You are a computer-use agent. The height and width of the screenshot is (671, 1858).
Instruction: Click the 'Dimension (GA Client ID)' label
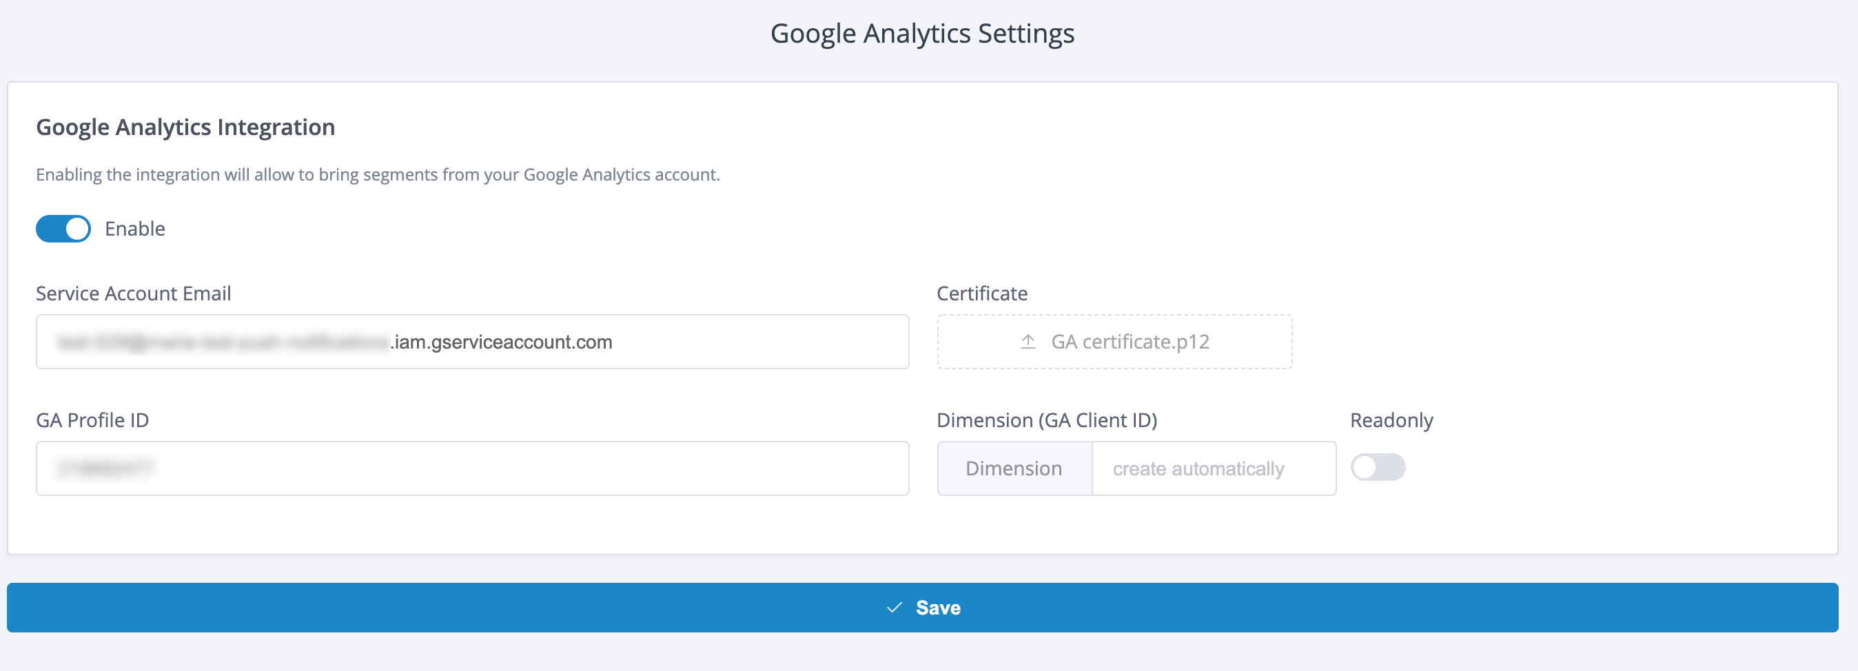(x=1047, y=420)
